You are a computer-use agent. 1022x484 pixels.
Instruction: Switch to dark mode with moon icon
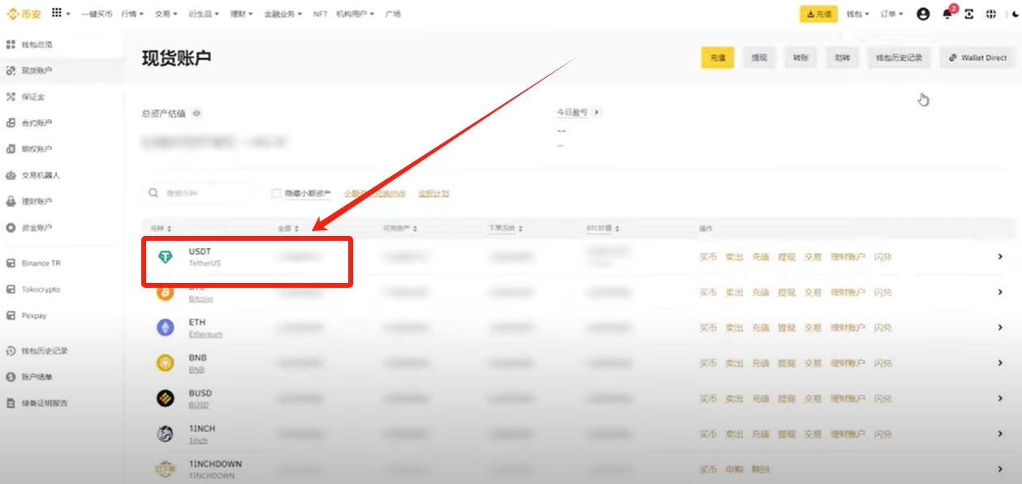(1012, 15)
